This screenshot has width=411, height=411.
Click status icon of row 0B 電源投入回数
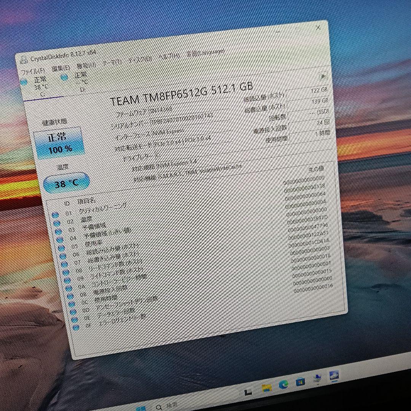pos(70,296)
